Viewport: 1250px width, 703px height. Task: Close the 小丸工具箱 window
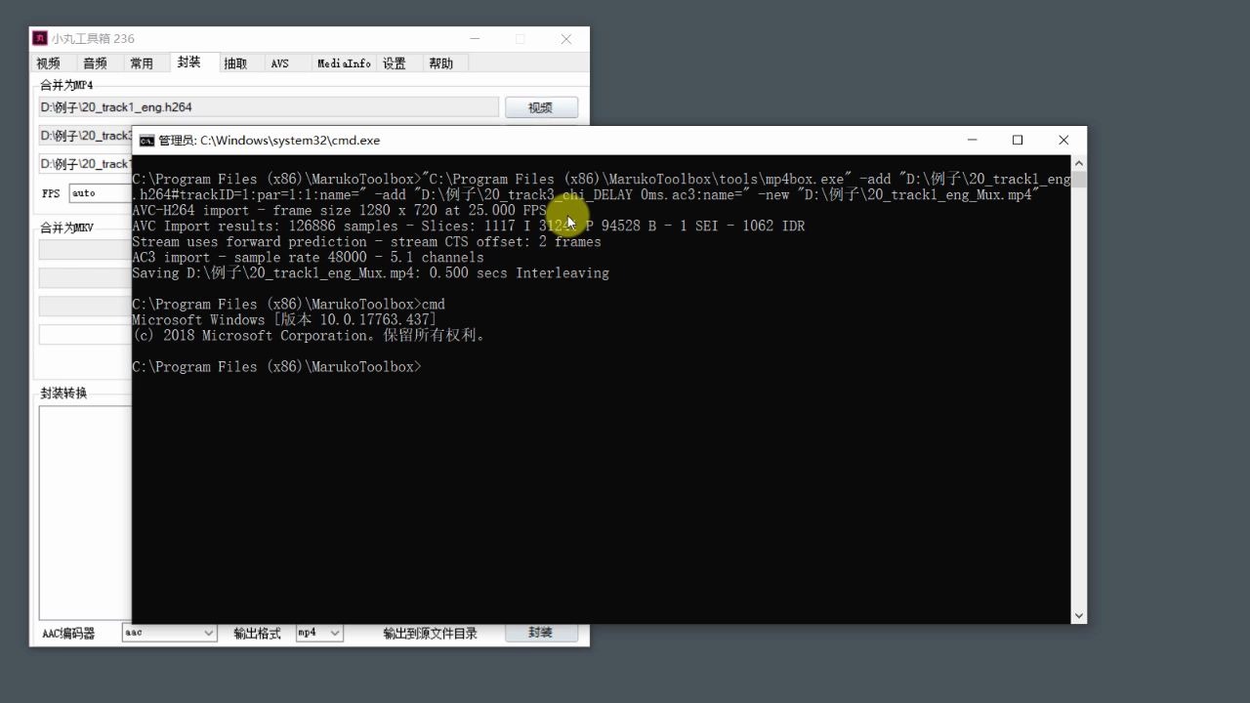click(x=565, y=39)
